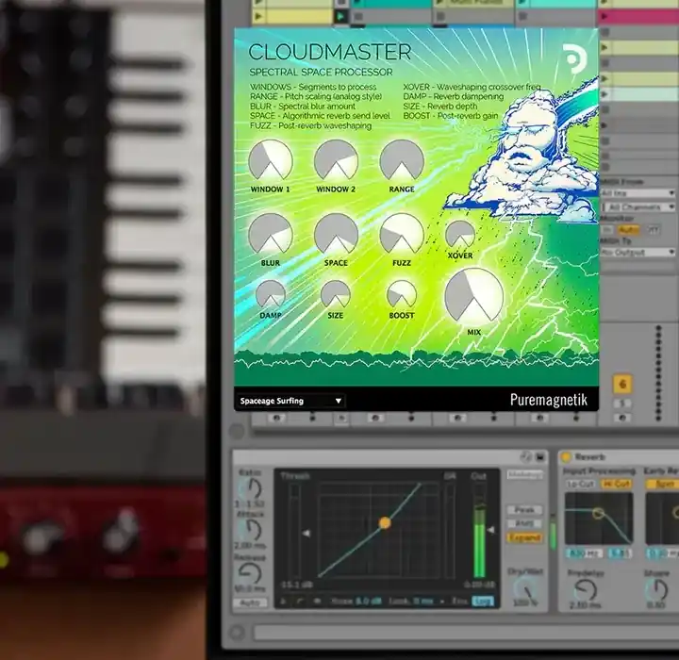Toggle the compressor Makeup button
The width and height of the screenshot is (679, 660).
point(524,474)
